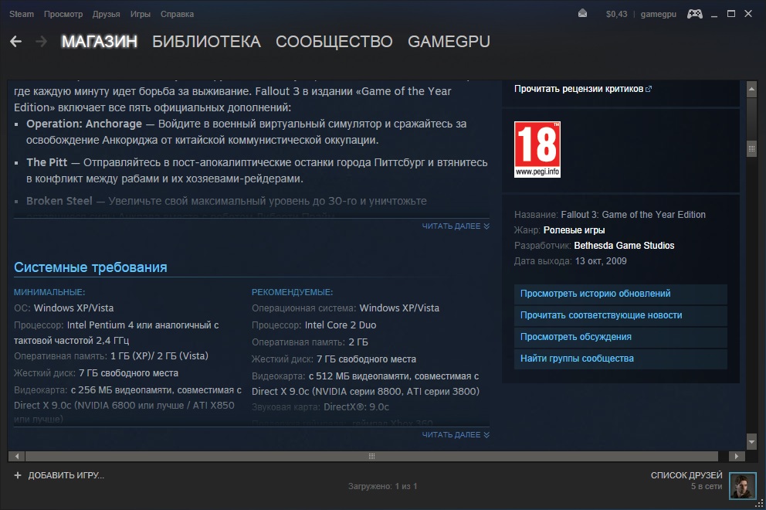Image resolution: width=766 pixels, height=510 pixels.
Task: Click Fallout 3: Game of the Year Edition title
Action: pyautogui.click(x=633, y=215)
